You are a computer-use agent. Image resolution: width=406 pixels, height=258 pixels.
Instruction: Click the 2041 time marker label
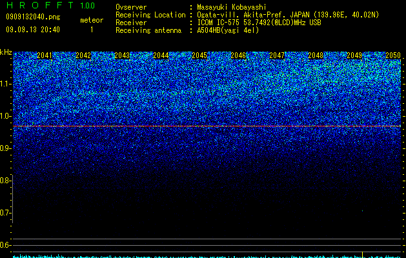pos(45,55)
